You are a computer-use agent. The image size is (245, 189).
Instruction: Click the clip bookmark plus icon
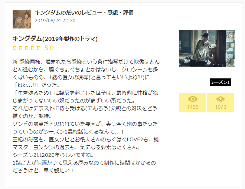[220, 99]
